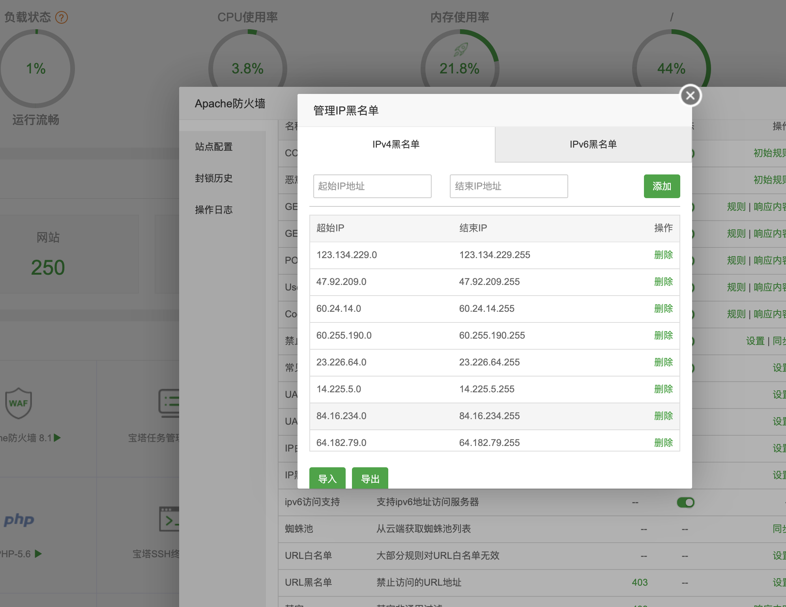
Task: Delete the 84.16.234.0 blacklist entry
Action: pyautogui.click(x=663, y=416)
